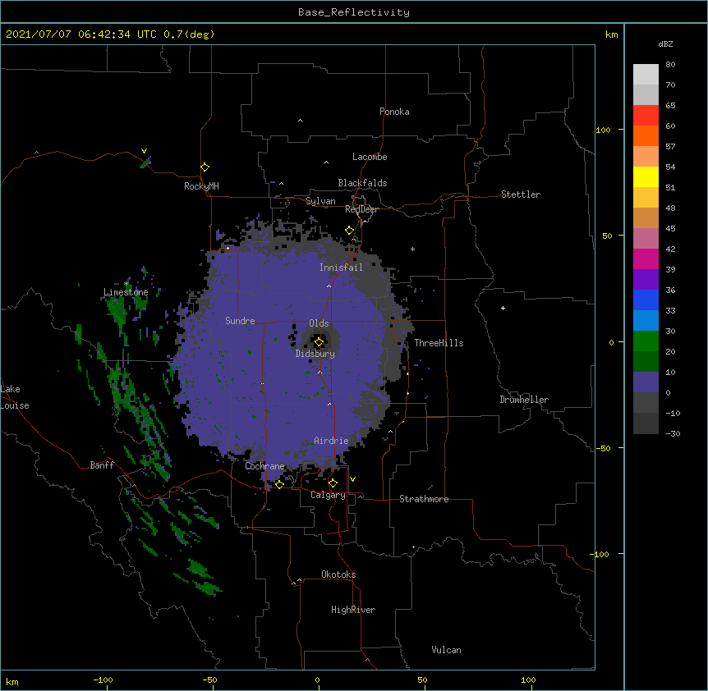Click the -50 tick label on the right-side axis
The height and width of the screenshot is (691, 708).
pyautogui.click(x=603, y=448)
